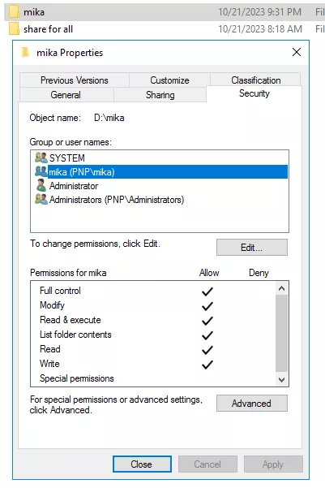Click the mika (PNP\mika) user group icon
The height and width of the screenshot is (488, 325).
point(41,171)
